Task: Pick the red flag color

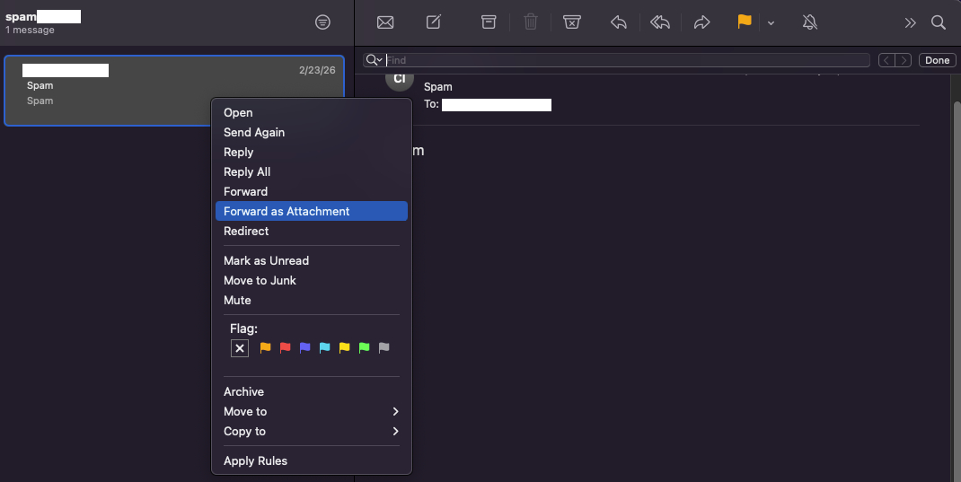Action: (285, 348)
